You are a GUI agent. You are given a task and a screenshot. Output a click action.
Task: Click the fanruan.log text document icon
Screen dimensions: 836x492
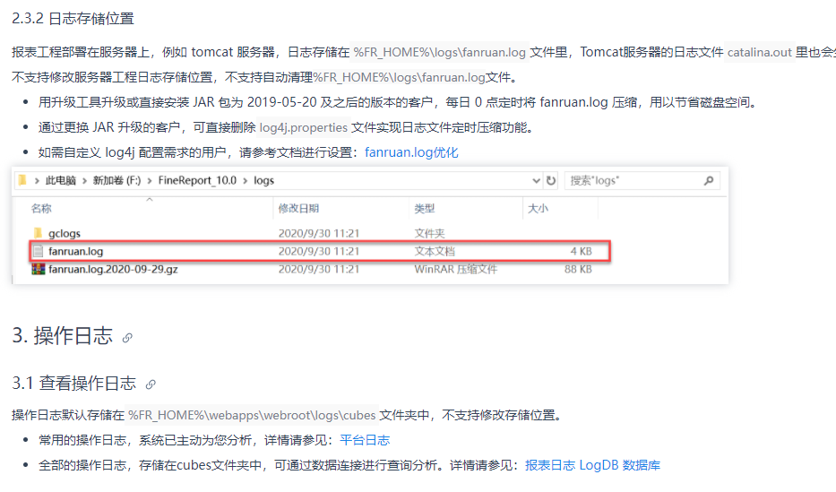pyautogui.click(x=38, y=251)
